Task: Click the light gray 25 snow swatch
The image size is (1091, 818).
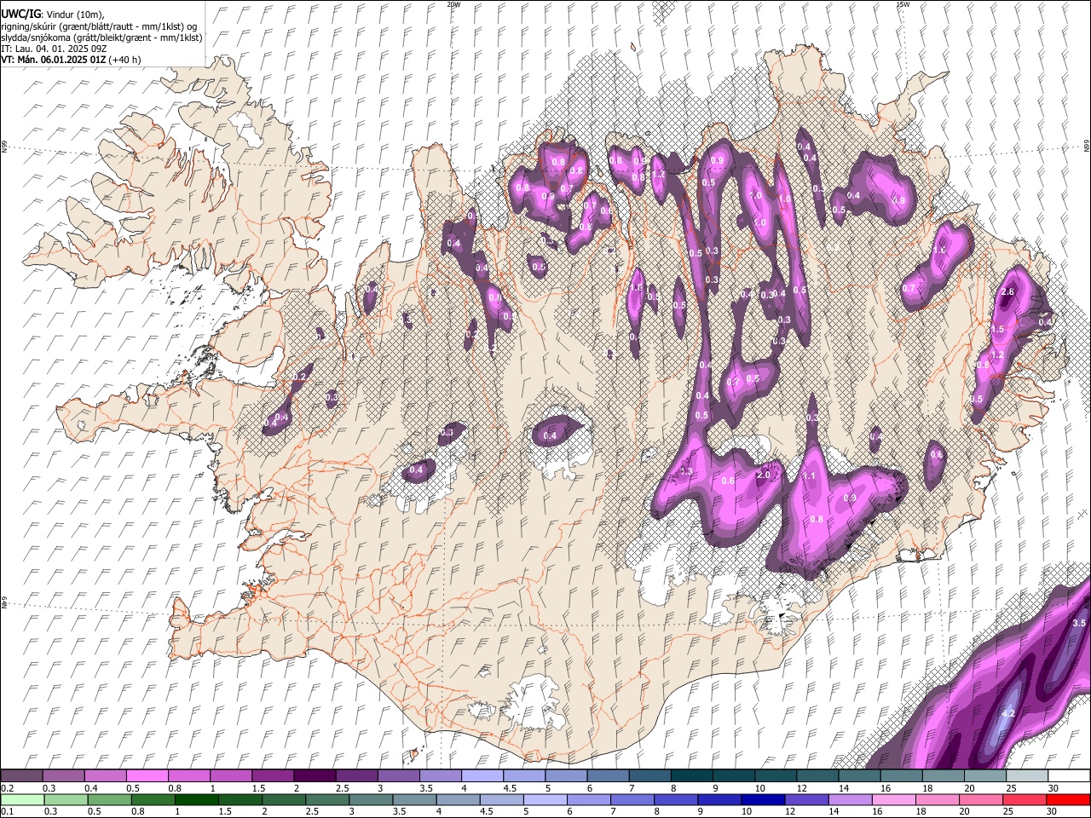Action: click(x=1026, y=775)
